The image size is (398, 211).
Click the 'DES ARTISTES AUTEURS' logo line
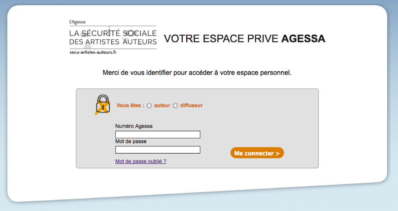coord(113,42)
